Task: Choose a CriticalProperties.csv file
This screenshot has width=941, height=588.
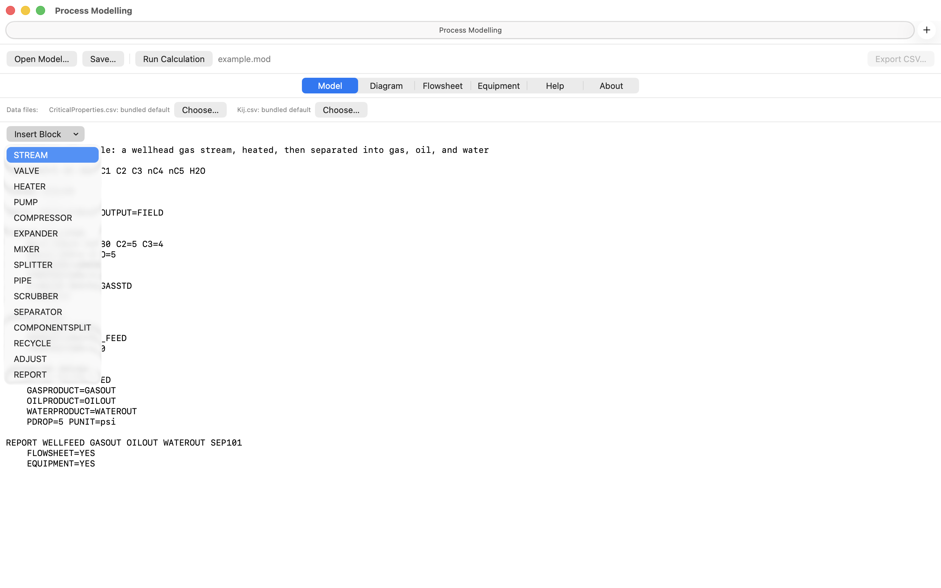Action: coord(200,110)
